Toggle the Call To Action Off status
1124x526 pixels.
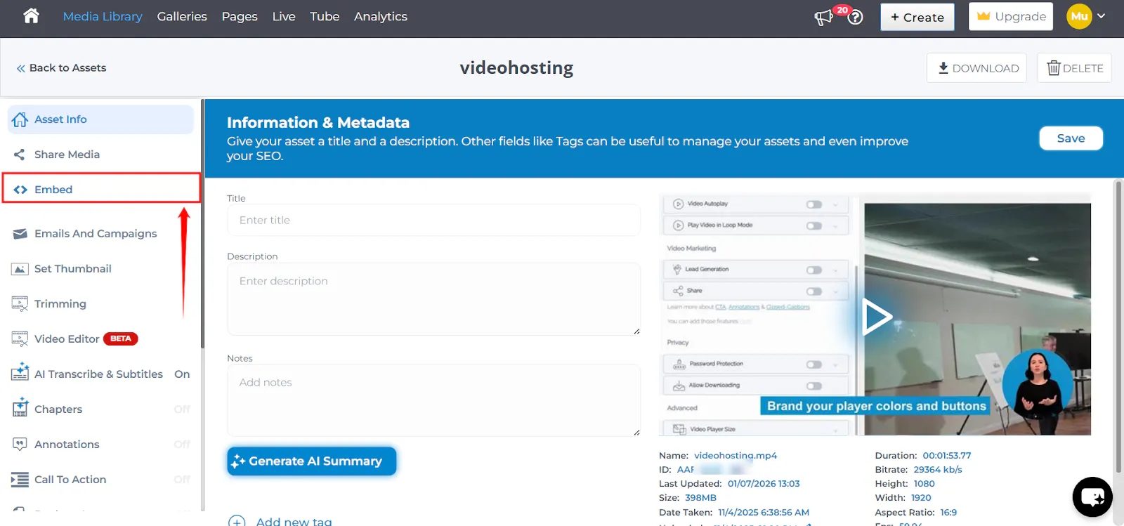[x=182, y=480]
